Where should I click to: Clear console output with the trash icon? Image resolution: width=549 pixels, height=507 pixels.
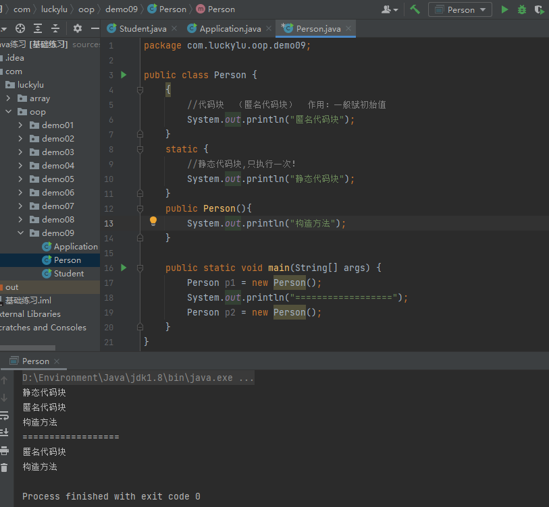tap(4, 467)
